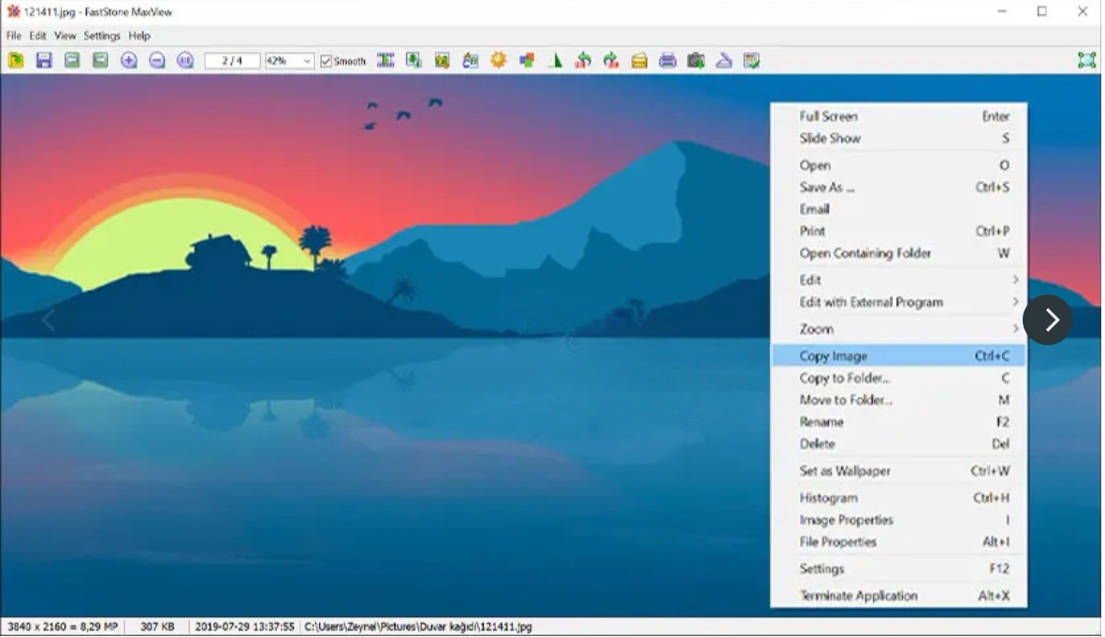Click the Adjust Lighting sun icon

point(499,61)
